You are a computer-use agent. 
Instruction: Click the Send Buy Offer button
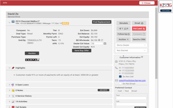click(82, 50)
